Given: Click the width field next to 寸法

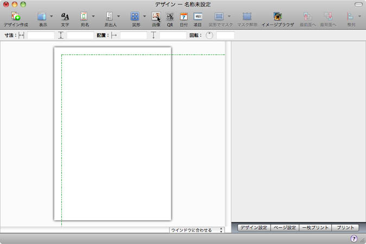Looking at the screenshot, I should pos(41,36).
